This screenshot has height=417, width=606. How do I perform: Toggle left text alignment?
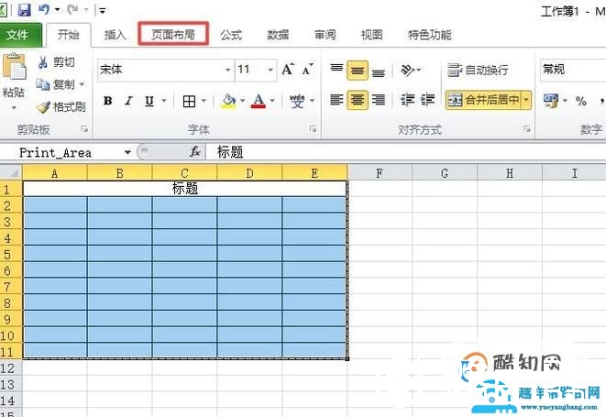336,100
